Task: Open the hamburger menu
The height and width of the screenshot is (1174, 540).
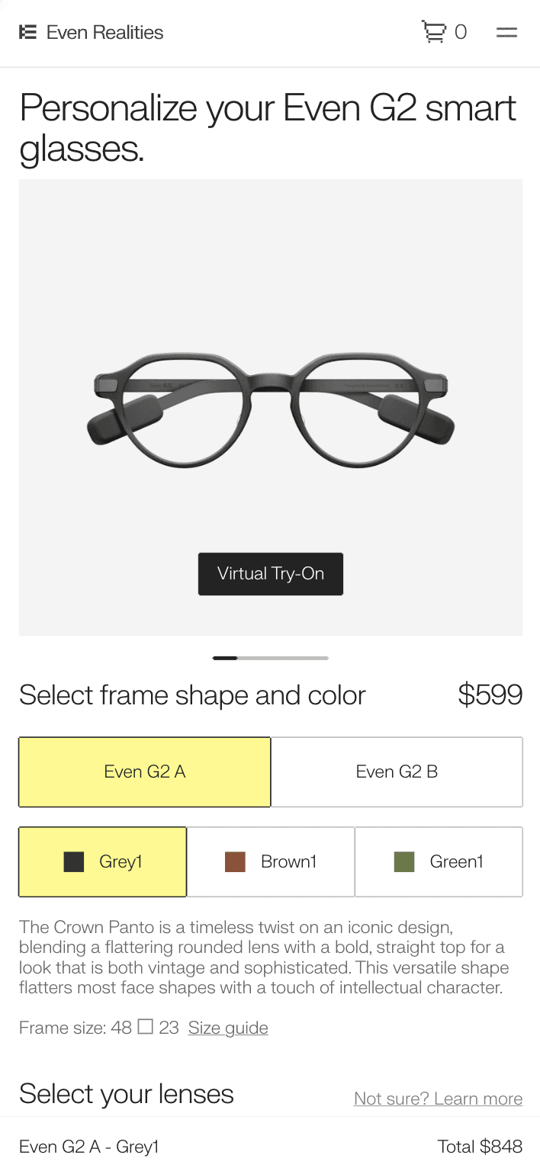Action: point(506,32)
